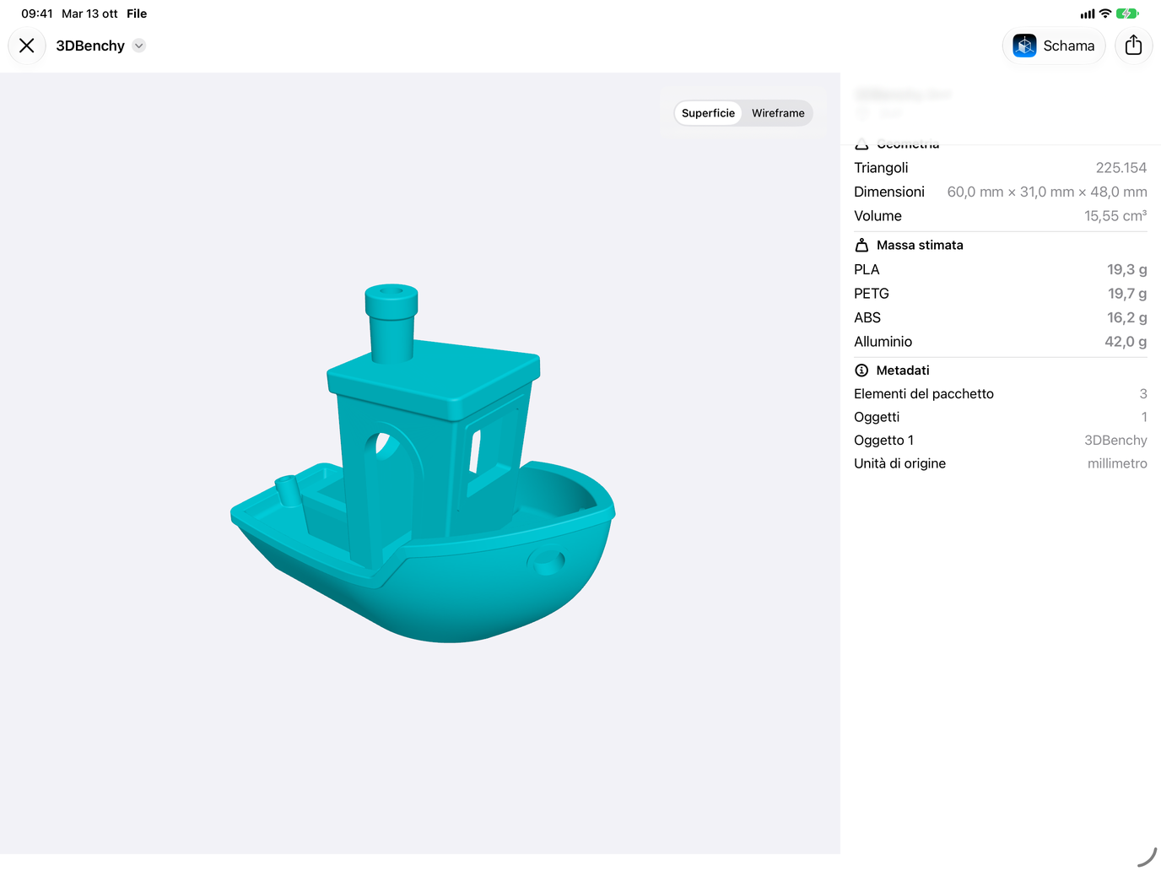Select the Dimensioni measurement row

[1001, 192]
